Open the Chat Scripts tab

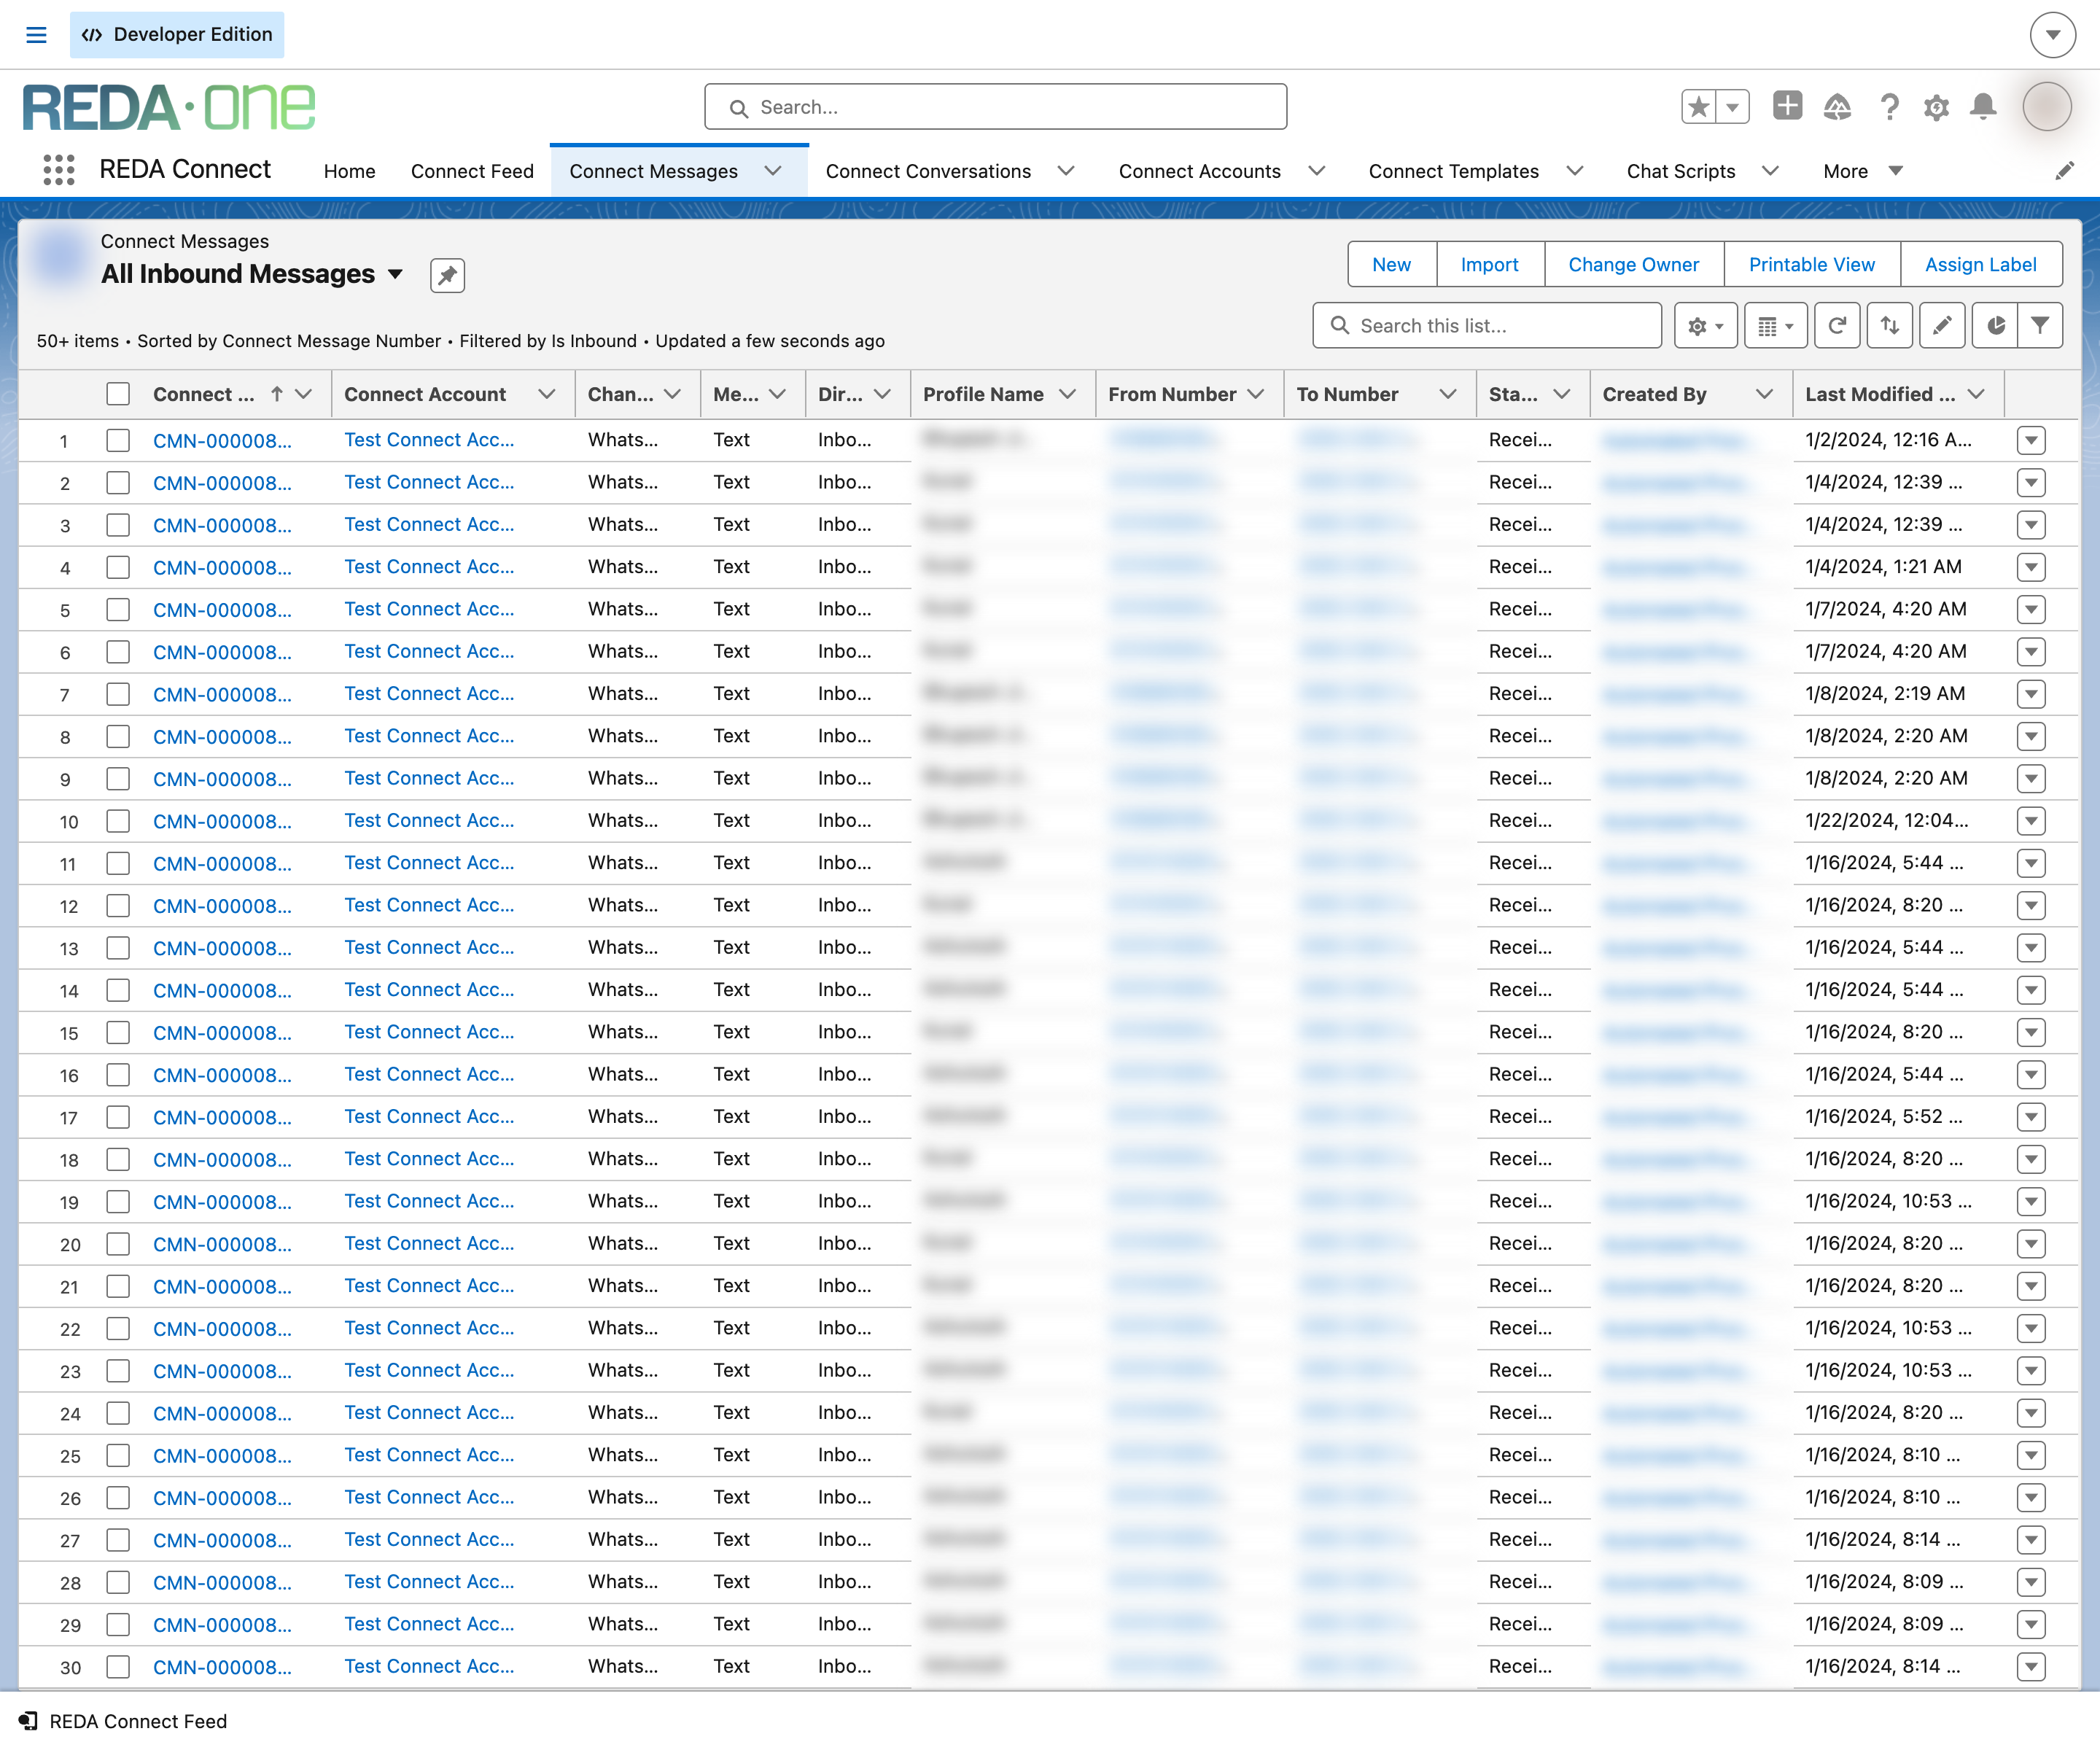(x=1680, y=171)
